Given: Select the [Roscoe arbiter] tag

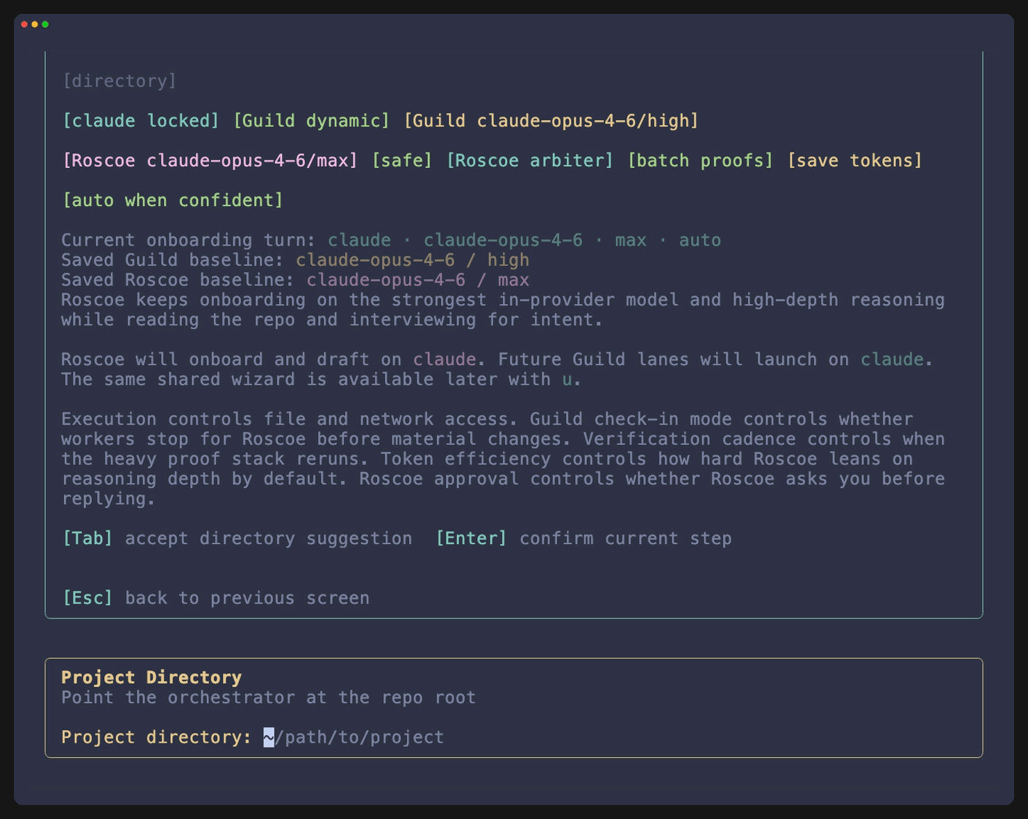Looking at the screenshot, I should (530, 160).
